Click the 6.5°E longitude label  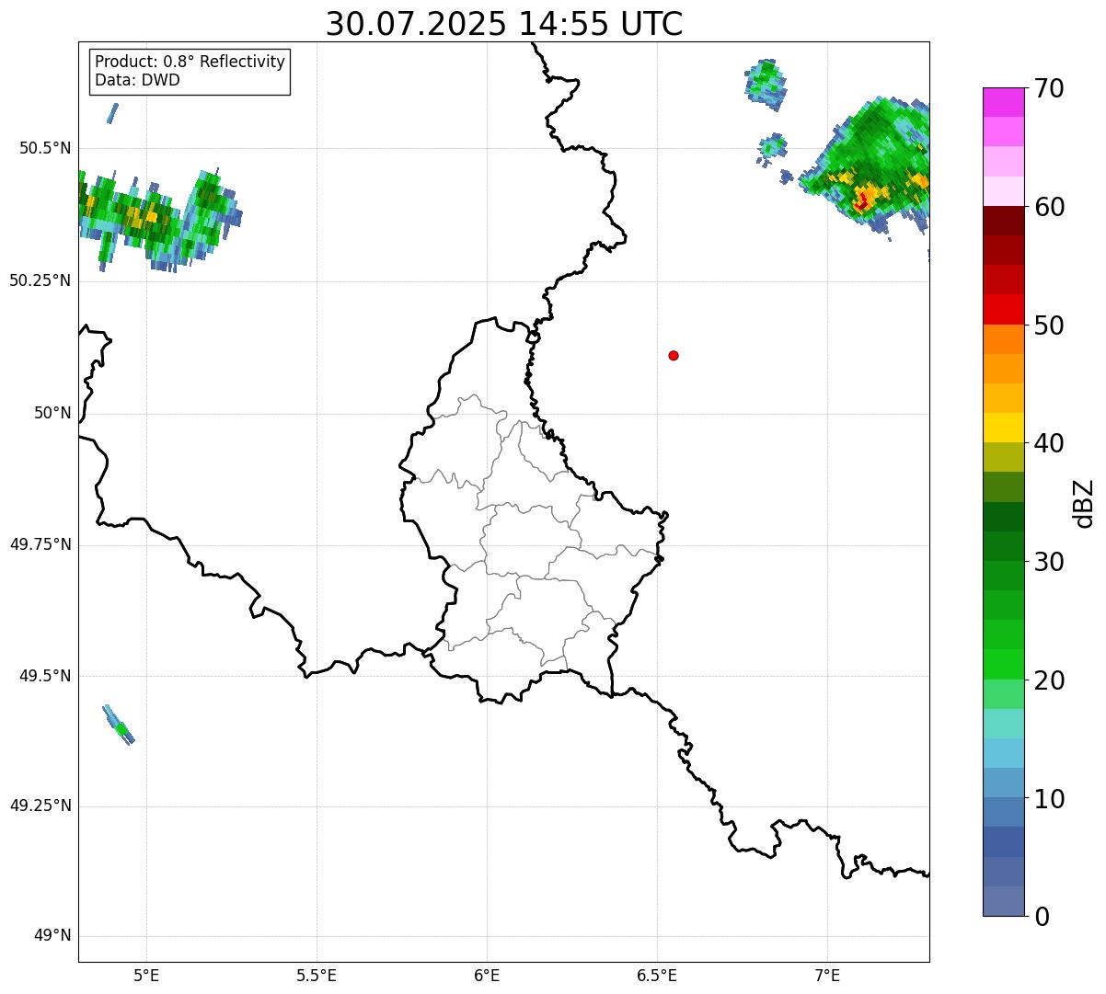pyautogui.click(x=657, y=975)
